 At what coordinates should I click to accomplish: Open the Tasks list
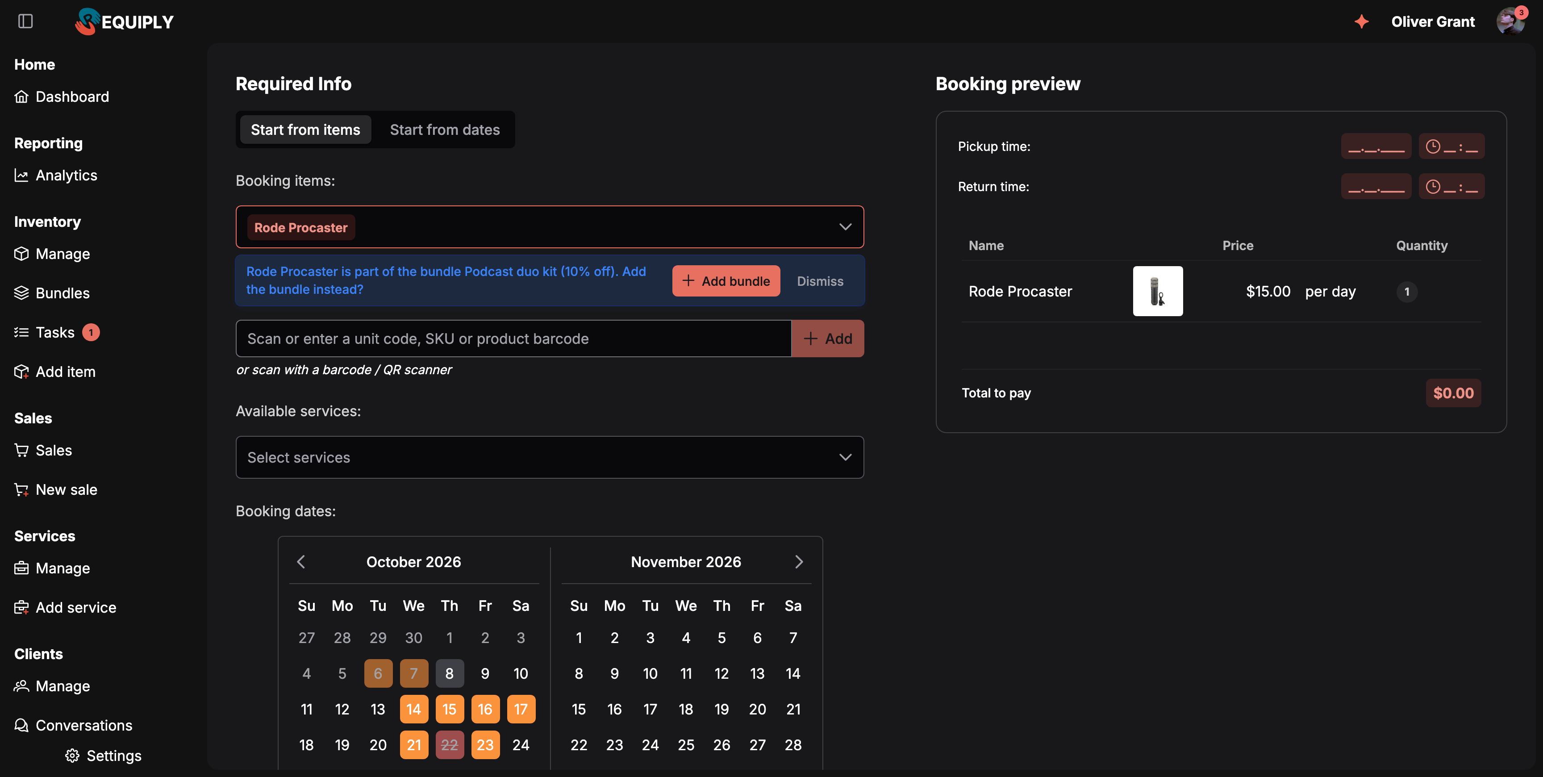click(x=44, y=332)
